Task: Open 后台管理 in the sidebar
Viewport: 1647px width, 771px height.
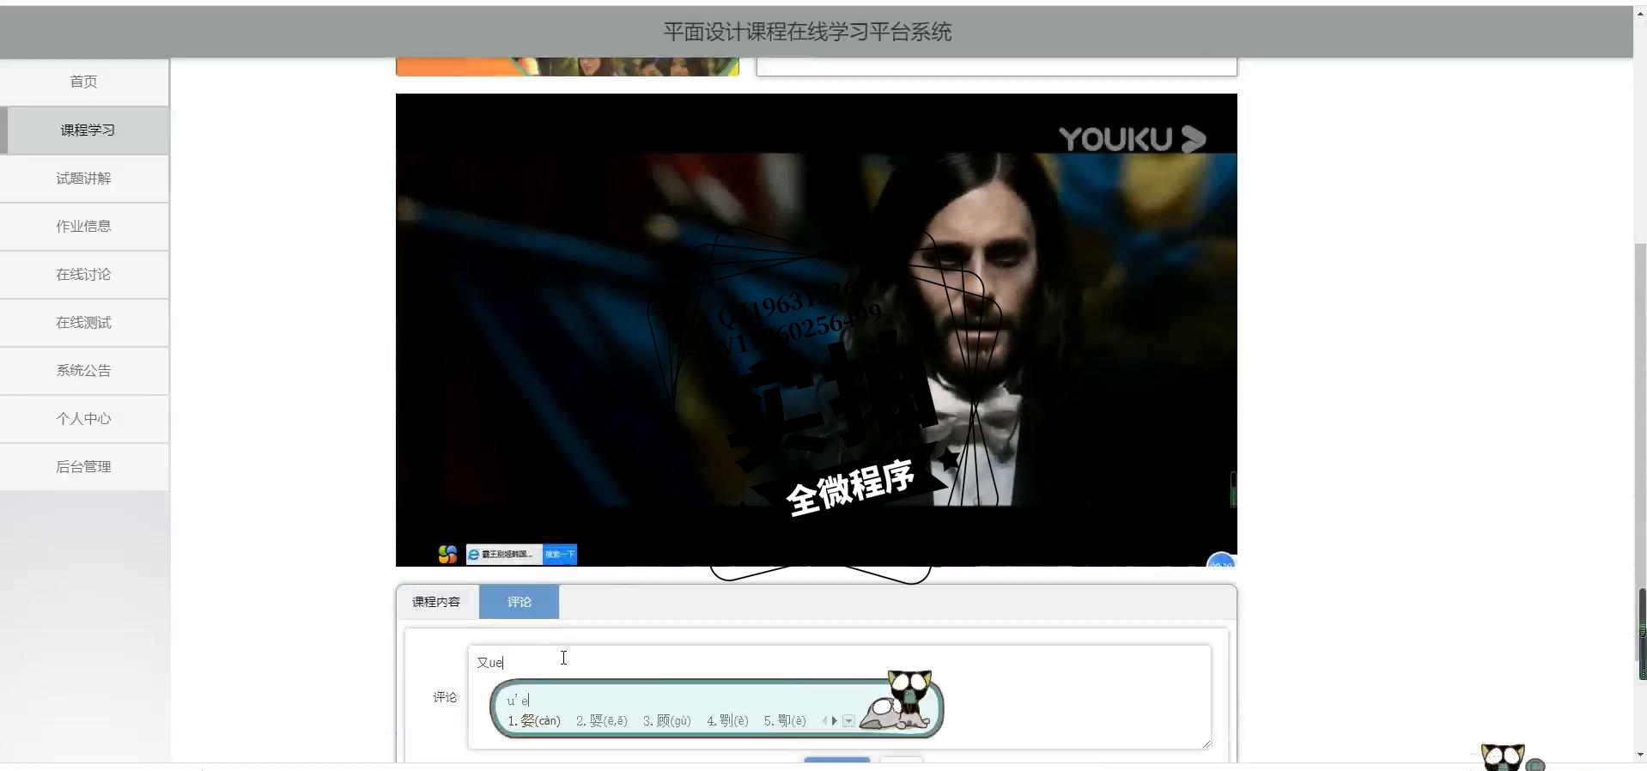Action: click(84, 466)
